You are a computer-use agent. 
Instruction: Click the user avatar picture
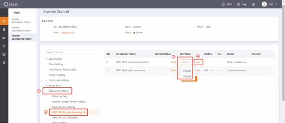coord(264,4)
